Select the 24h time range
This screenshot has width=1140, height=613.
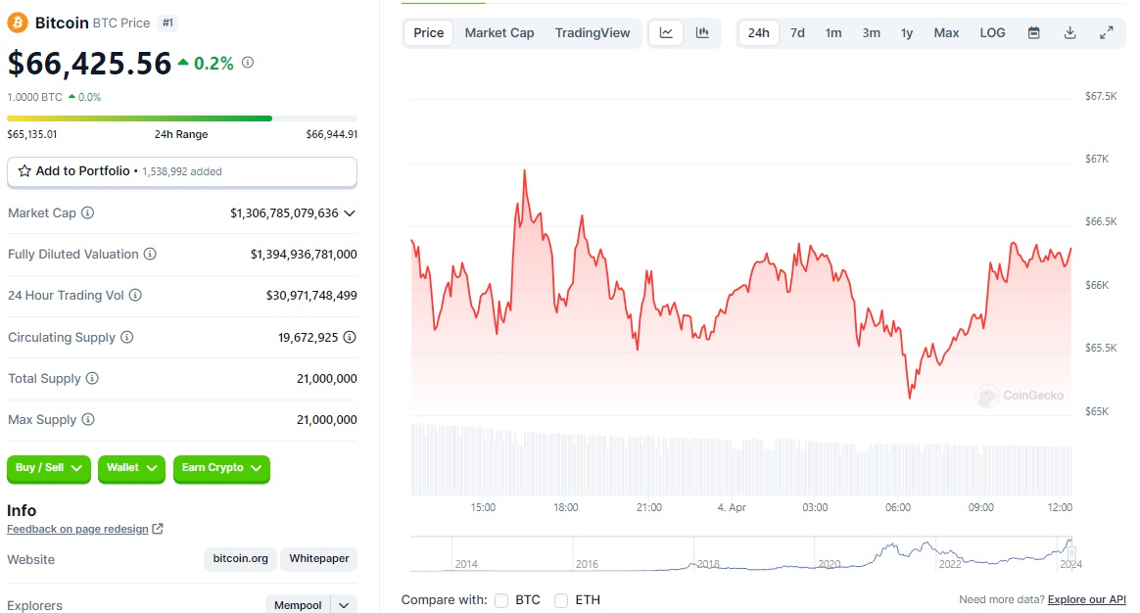(758, 32)
